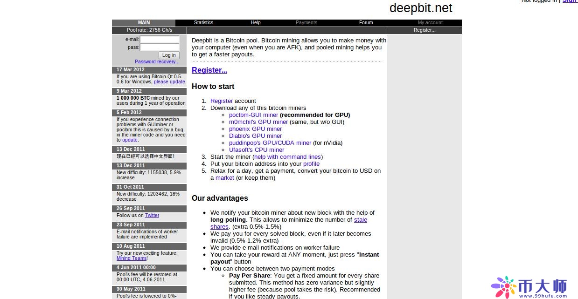578x299 pixels.
Task: Click into the e-mail input field
Action: (x=160, y=40)
